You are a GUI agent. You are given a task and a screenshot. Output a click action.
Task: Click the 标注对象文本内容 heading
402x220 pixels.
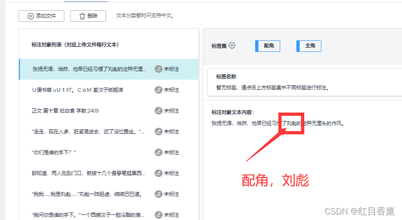(232, 112)
